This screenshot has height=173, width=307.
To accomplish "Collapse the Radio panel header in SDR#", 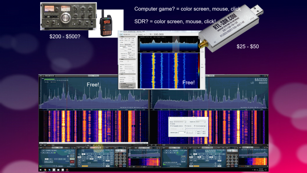I will tap(128, 37).
